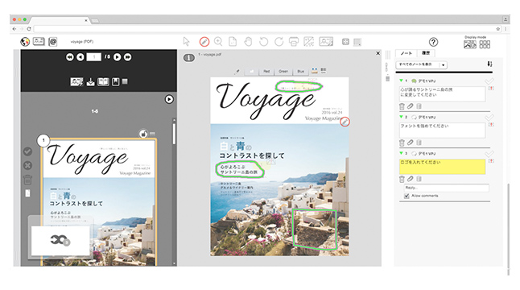520x290 pixels.
Task: Open the book spread view icon
Action: tap(103, 82)
